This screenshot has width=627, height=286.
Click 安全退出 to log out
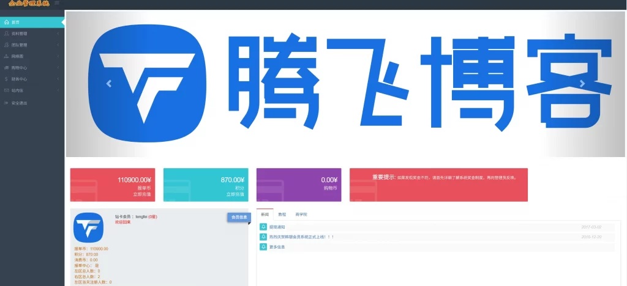(32, 103)
